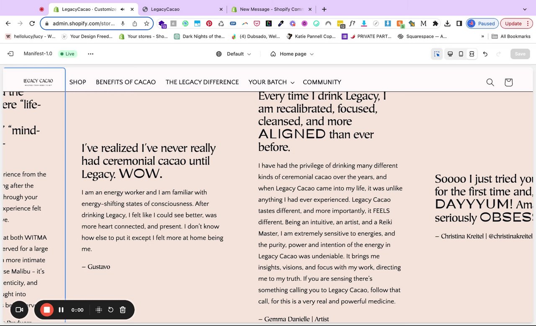This screenshot has height=326, width=536.
Task: Show more bookmarks with double chevron
Action: tap(483, 36)
